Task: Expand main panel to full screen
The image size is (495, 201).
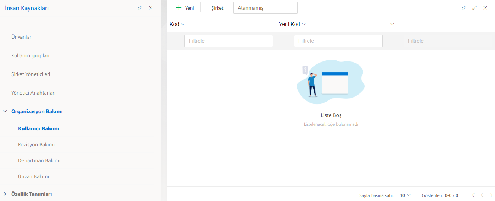Action: click(475, 8)
